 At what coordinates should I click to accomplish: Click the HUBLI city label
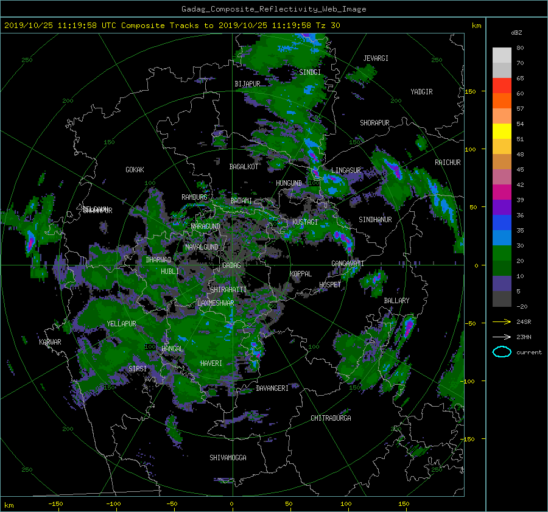(169, 271)
